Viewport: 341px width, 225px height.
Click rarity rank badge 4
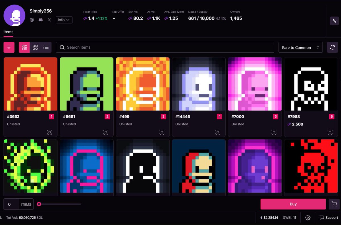(219, 116)
